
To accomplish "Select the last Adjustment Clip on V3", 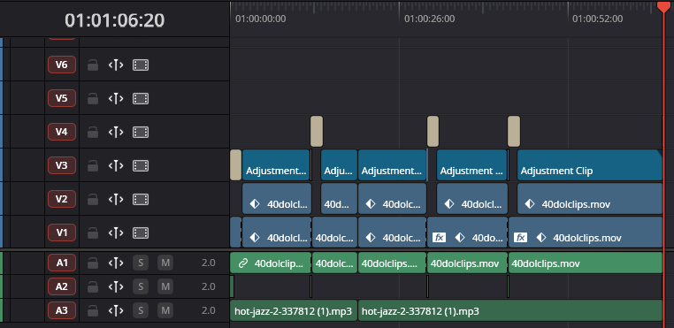I will 589,165.
